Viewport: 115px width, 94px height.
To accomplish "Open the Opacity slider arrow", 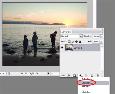I will (101, 36).
